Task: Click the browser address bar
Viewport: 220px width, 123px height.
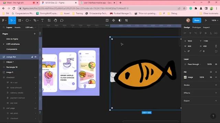Action: (98, 8)
